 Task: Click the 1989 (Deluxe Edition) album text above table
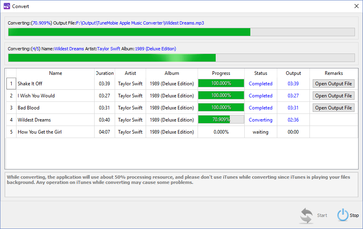(155, 49)
